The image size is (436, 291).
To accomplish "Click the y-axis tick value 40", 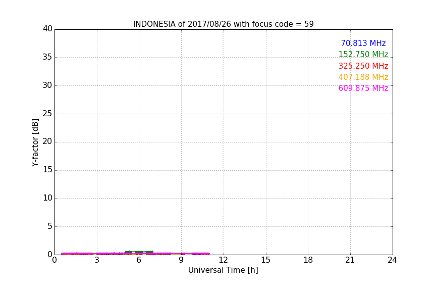I will pyautogui.click(x=47, y=29).
